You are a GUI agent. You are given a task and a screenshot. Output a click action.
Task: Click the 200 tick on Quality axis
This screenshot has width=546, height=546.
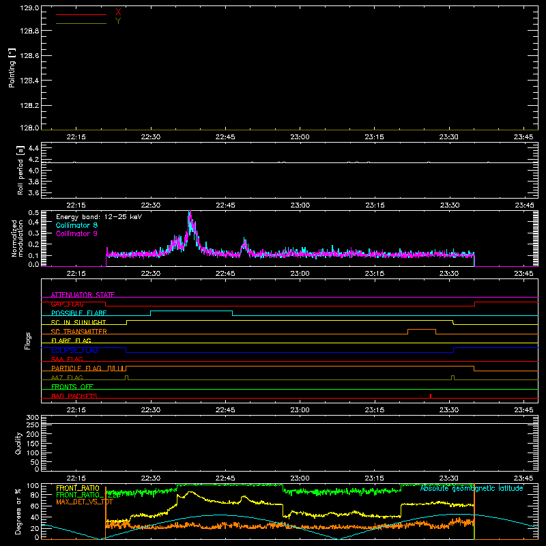[x=33, y=435]
